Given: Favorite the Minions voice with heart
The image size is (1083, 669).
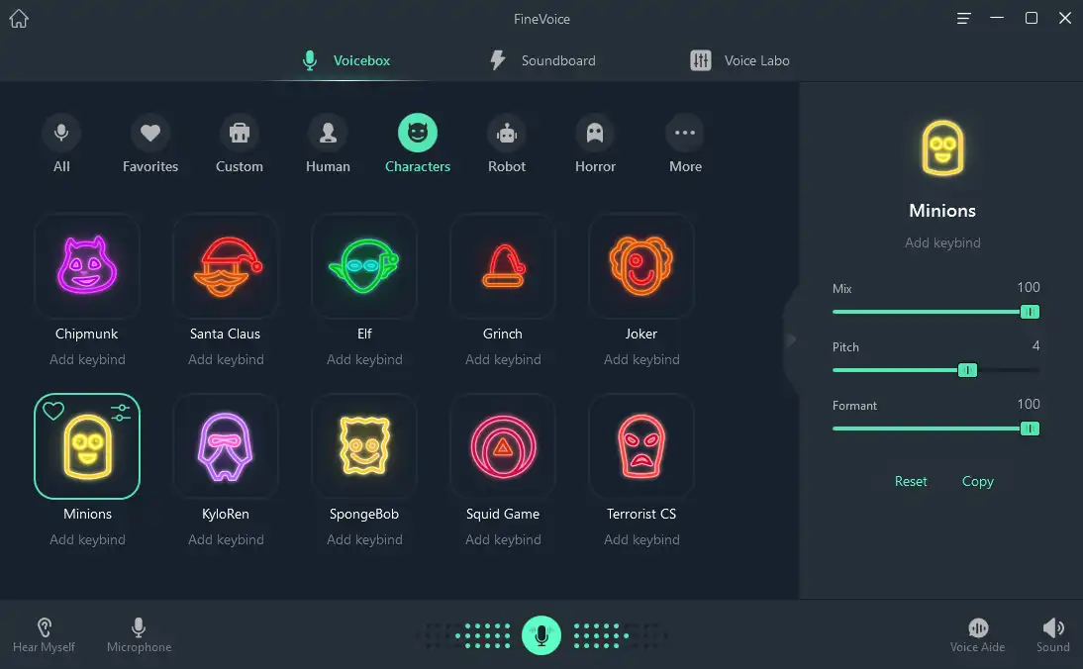Looking at the screenshot, I should point(53,411).
